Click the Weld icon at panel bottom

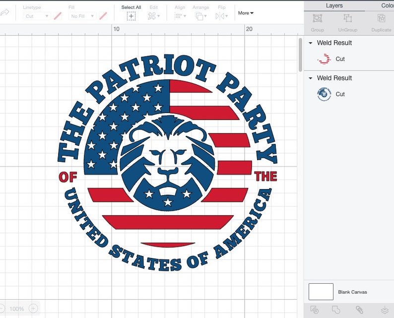(336, 310)
